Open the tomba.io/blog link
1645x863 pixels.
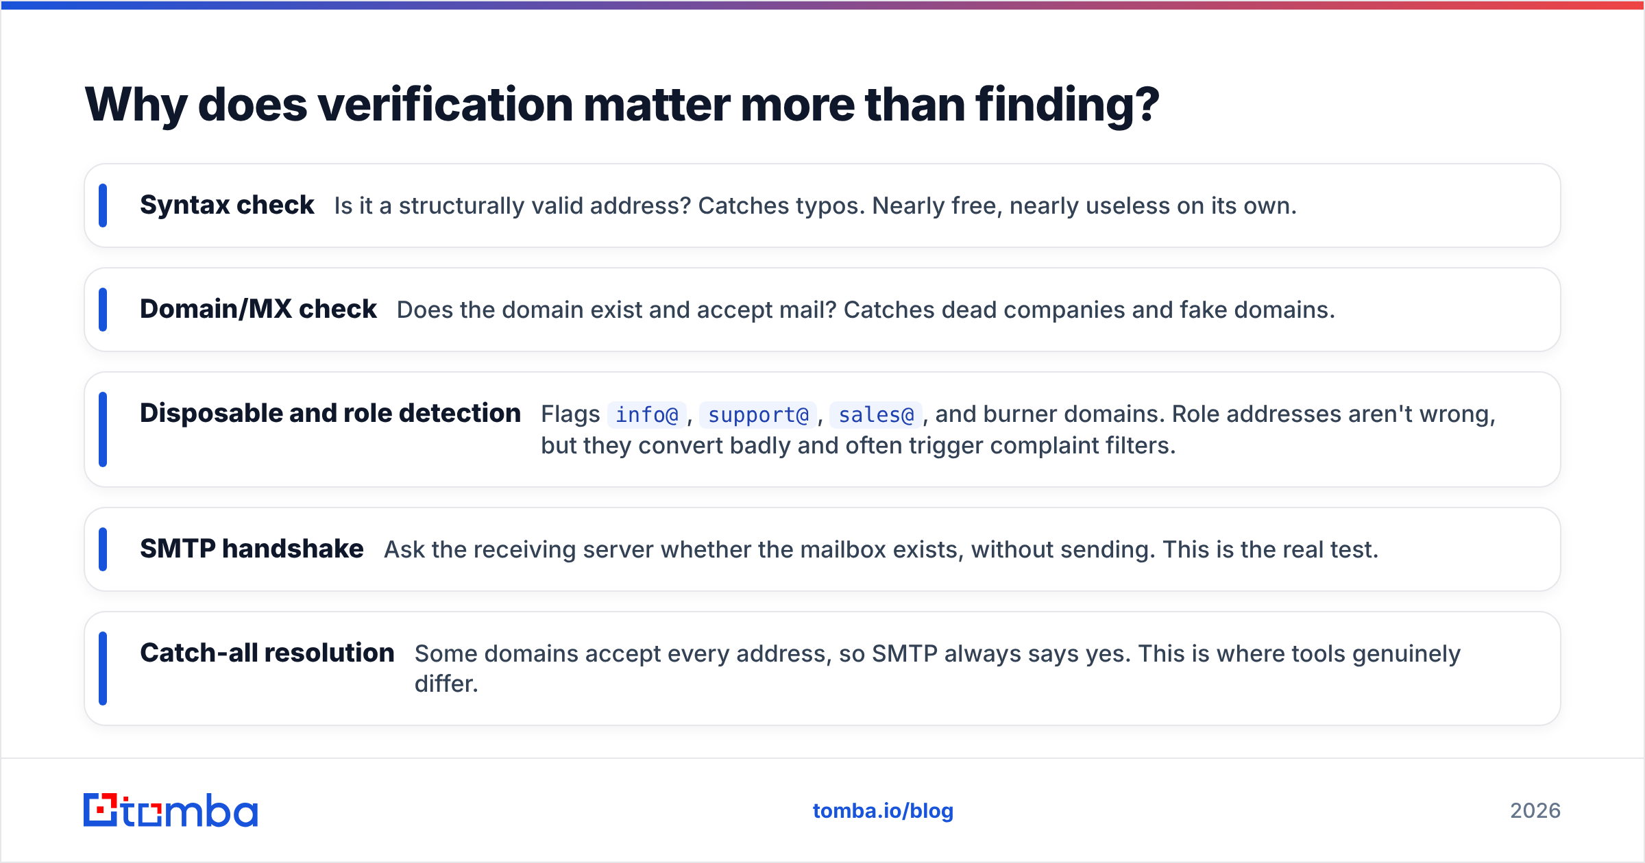coord(883,811)
